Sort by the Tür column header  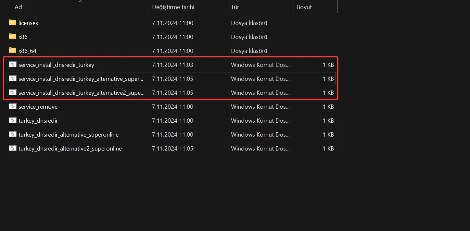[235, 7]
